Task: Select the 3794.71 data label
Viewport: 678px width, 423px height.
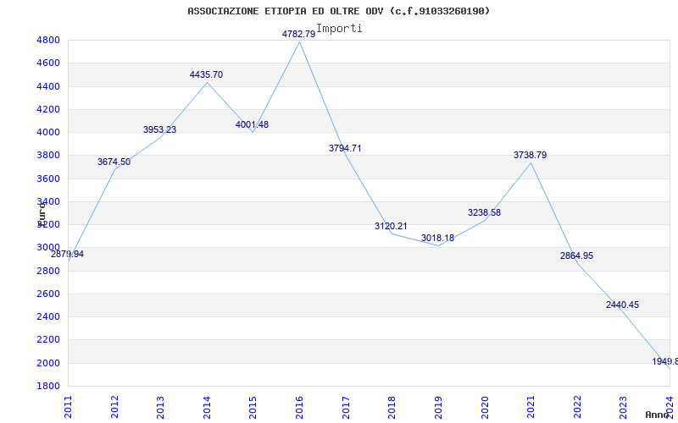Action: (x=345, y=149)
